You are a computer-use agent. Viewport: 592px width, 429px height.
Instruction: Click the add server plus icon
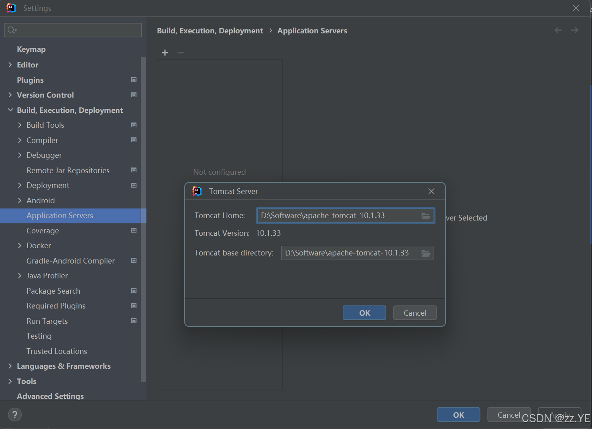[165, 53]
